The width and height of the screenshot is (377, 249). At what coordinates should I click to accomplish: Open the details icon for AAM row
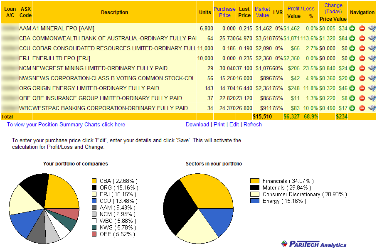(372, 28)
